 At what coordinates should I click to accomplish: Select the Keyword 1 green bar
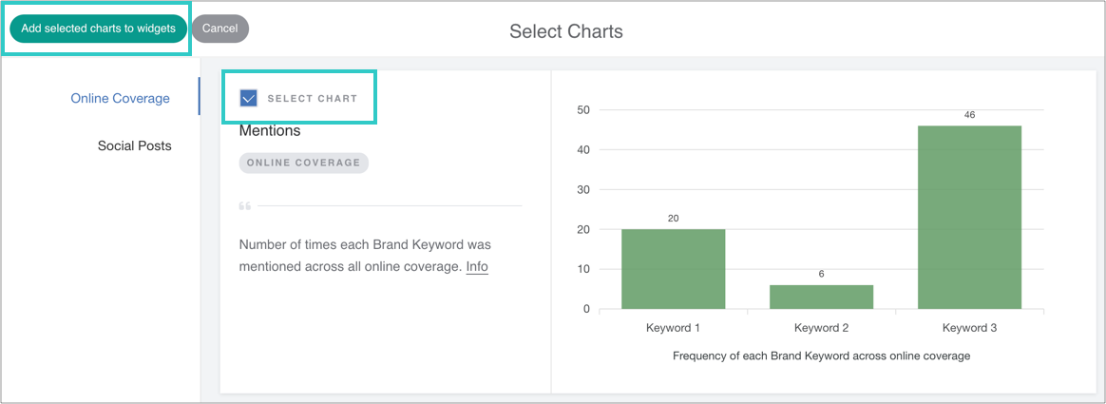point(673,269)
